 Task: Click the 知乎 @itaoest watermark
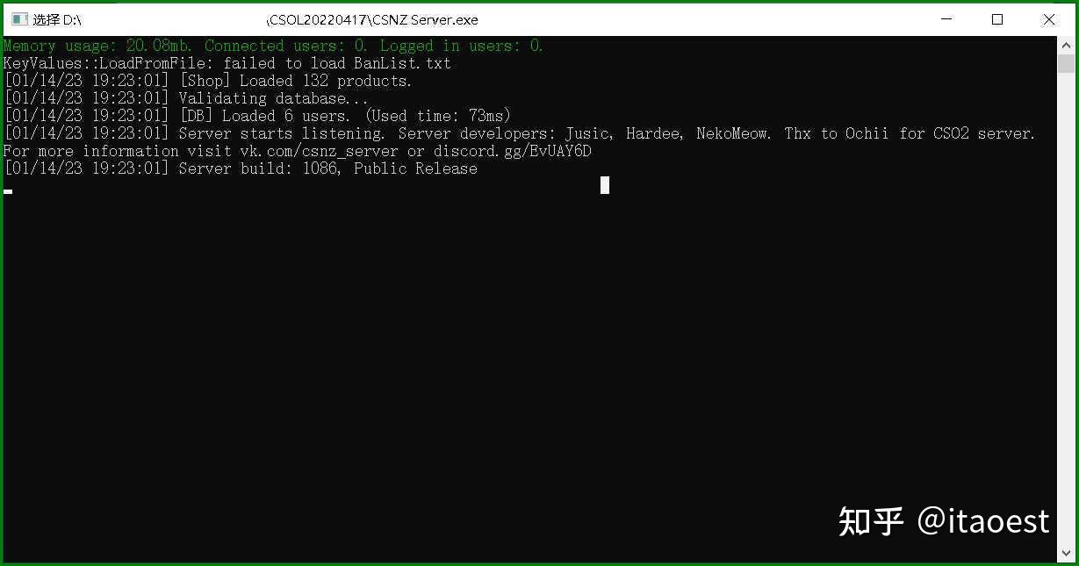click(x=944, y=521)
